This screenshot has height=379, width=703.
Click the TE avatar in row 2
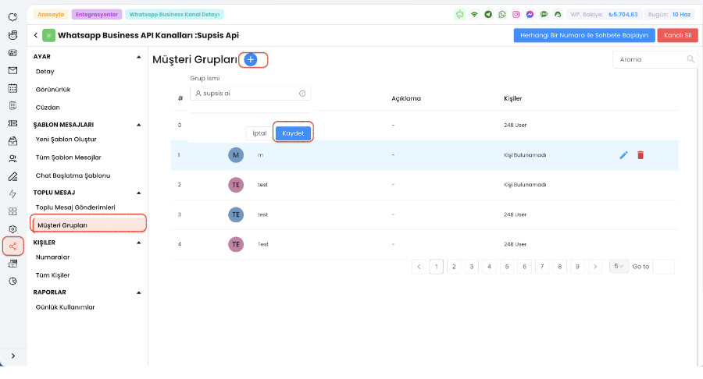click(236, 185)
